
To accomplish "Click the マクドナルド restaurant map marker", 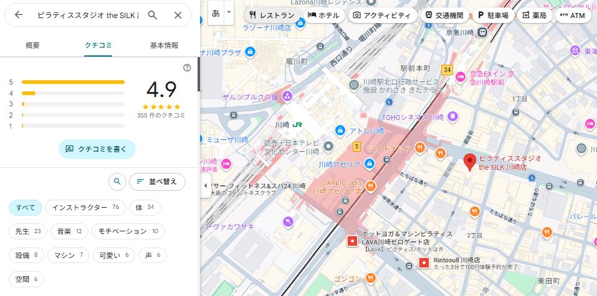I will point(421,148).
